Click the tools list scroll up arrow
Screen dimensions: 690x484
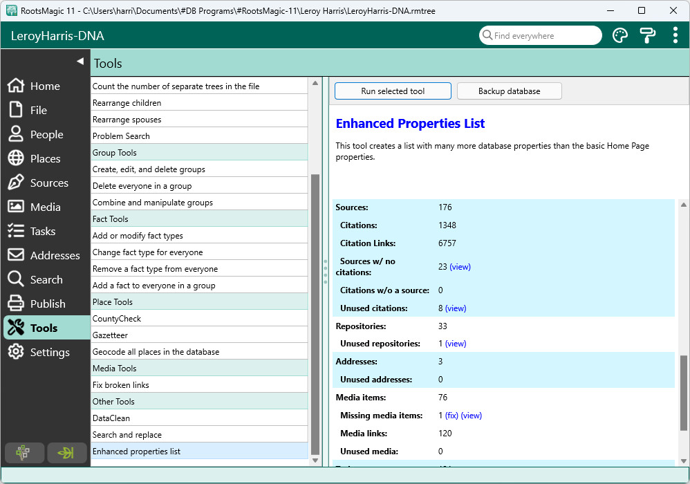(x=315, y=83)
